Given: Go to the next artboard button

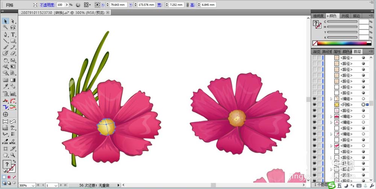Looking at the screenshot, I should pos(61,185).
